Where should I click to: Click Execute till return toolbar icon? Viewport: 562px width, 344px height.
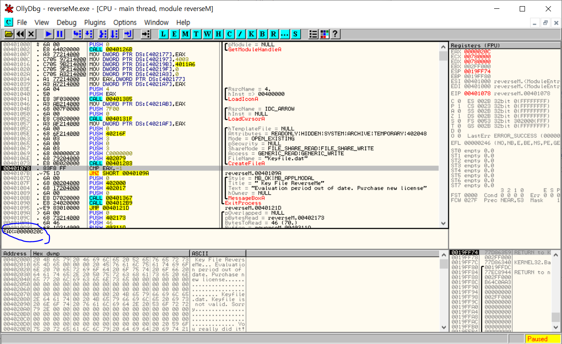(x=128, y=34)
